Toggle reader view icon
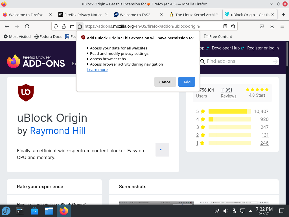 point(225,26)
